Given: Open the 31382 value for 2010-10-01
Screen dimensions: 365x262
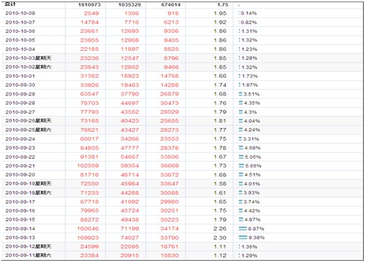Looking at the screenshot, I should [90, 76].
